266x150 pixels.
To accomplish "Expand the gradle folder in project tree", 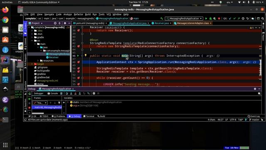I will [32, 37].
